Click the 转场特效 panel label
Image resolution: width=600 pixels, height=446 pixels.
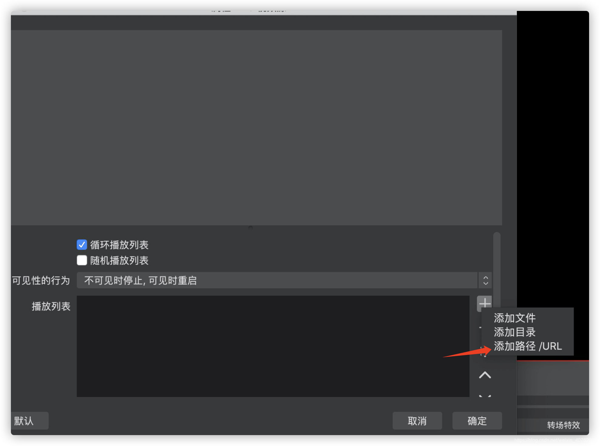[563, 425]
